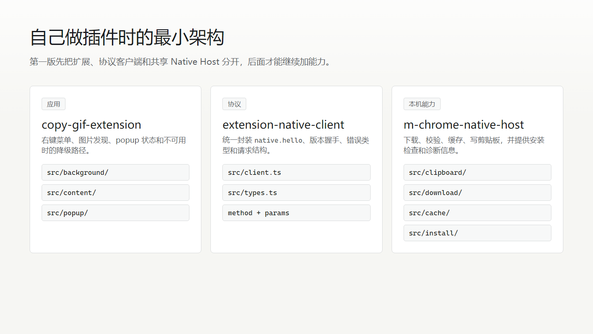This screenshot has width=593, height=334.
Task: Click the m-chrome-native-host card title
Action: tap(464, 125)
